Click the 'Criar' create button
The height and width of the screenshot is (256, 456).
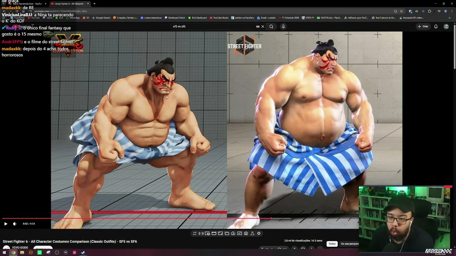click(423, 26)
